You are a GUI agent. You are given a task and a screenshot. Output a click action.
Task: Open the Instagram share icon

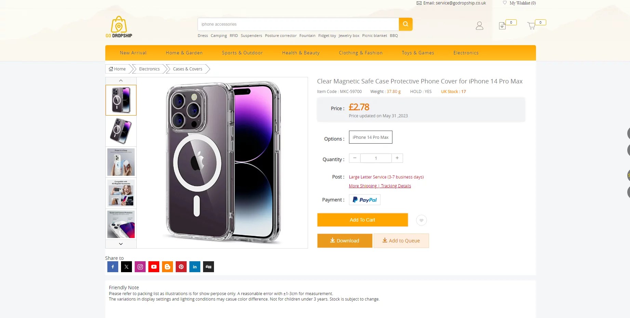[x=140, y=267]
